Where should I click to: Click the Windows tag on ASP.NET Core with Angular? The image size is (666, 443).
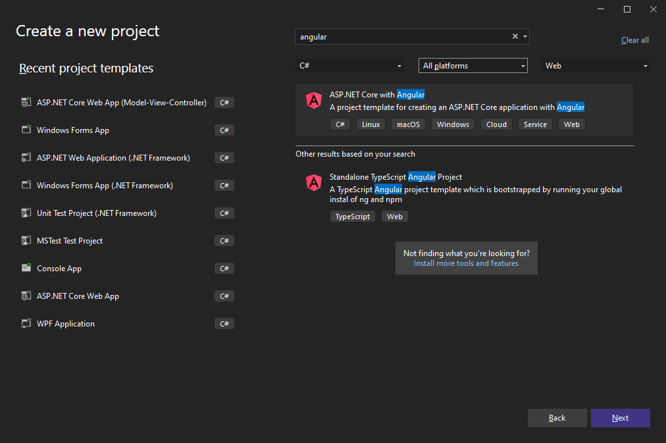pos(453,124)
